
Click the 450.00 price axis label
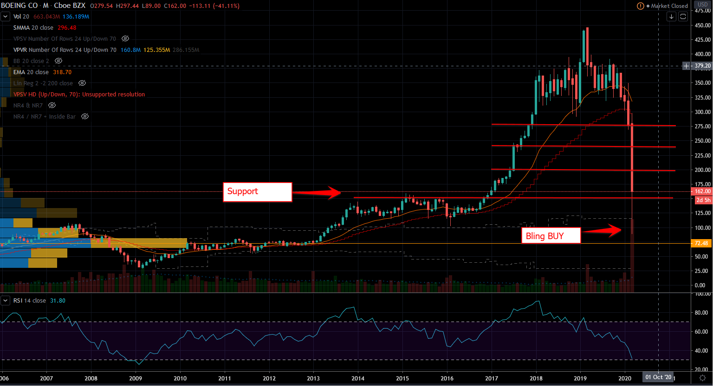tap(703, 25)
